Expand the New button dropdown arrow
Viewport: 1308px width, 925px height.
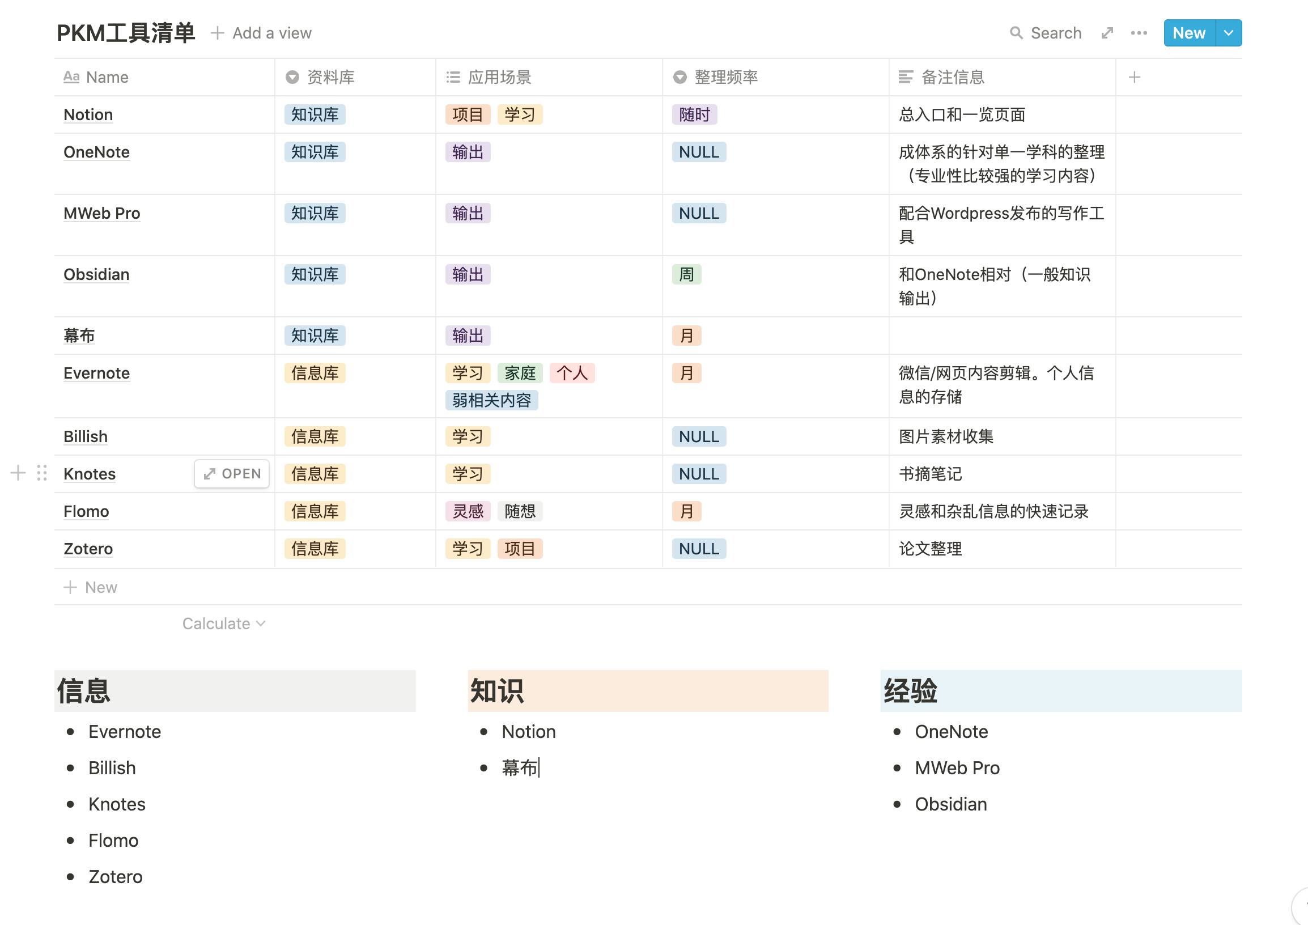coord(1229,33)
